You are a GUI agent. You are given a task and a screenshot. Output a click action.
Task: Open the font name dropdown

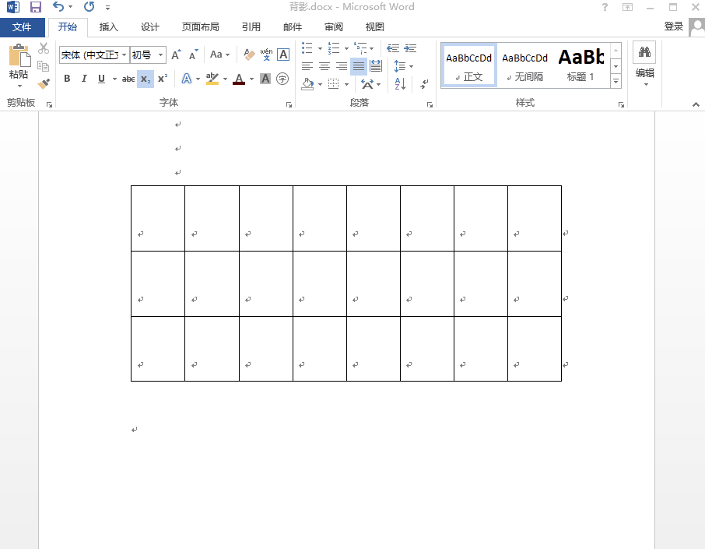click(x=124, y=55)
